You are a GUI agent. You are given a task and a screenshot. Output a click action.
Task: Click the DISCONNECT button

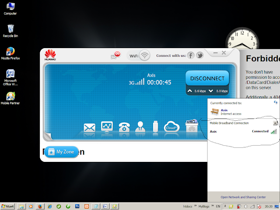(207, 78)
